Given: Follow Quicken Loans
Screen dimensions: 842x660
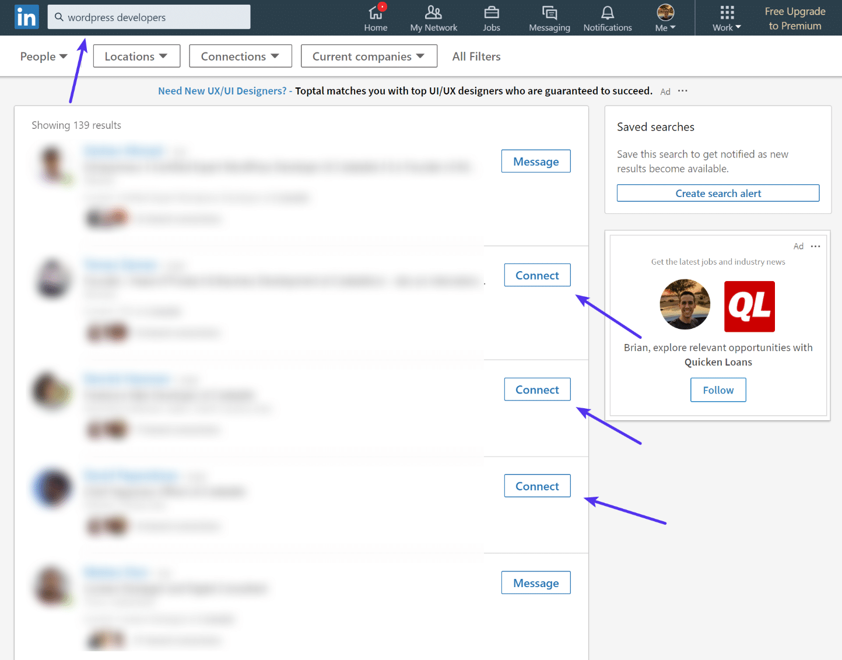Looking at the screenshot, I should click(718, 389).
